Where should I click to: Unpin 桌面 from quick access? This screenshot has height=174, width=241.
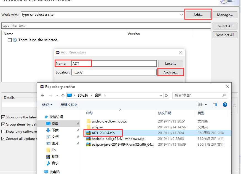[78, 124]
